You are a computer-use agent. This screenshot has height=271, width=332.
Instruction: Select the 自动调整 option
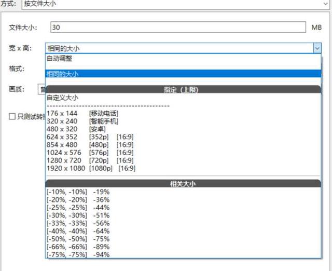[x=183, y=59]
